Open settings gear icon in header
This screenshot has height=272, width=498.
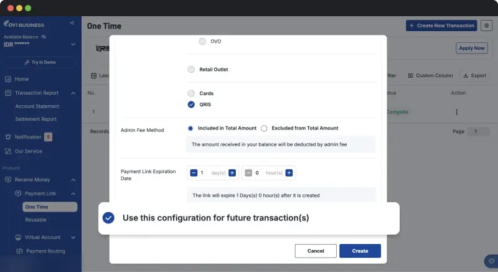pyautogui.click(x=486, y=26)
